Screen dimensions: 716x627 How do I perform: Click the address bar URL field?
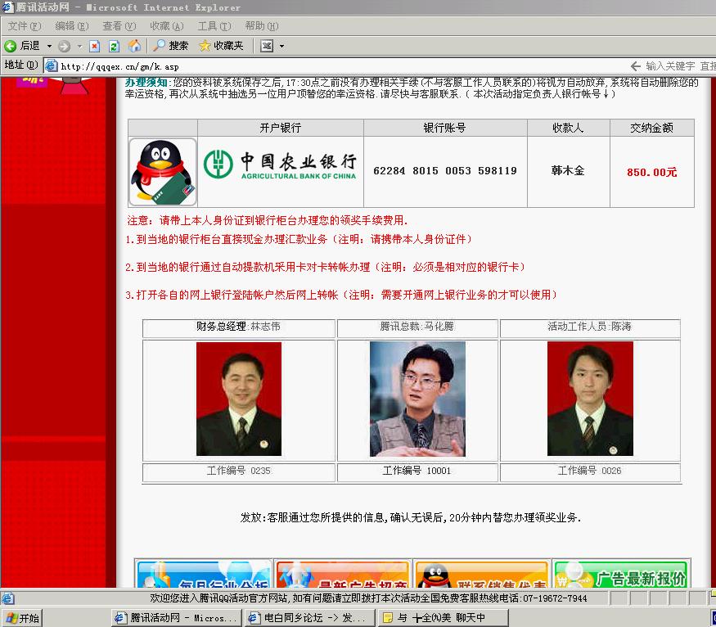click(327, 65)
